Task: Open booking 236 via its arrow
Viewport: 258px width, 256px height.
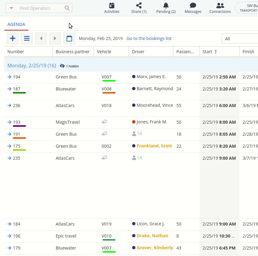Action: tap(9, 106)
